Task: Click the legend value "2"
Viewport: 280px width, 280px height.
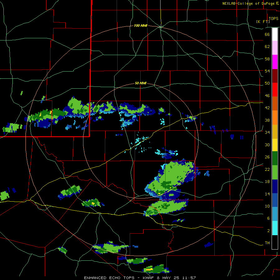Action: coord(268,231)
